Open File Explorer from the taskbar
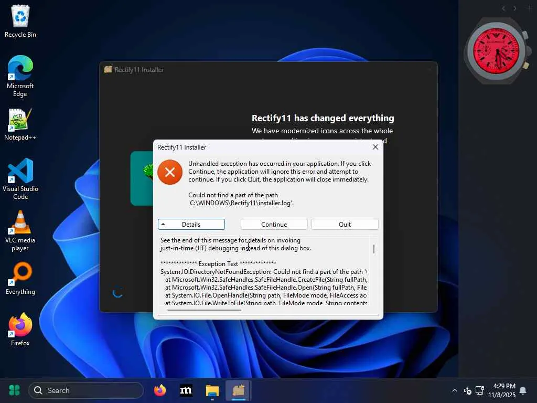Screen dimensions: 537x403 [x=212, y=390]
